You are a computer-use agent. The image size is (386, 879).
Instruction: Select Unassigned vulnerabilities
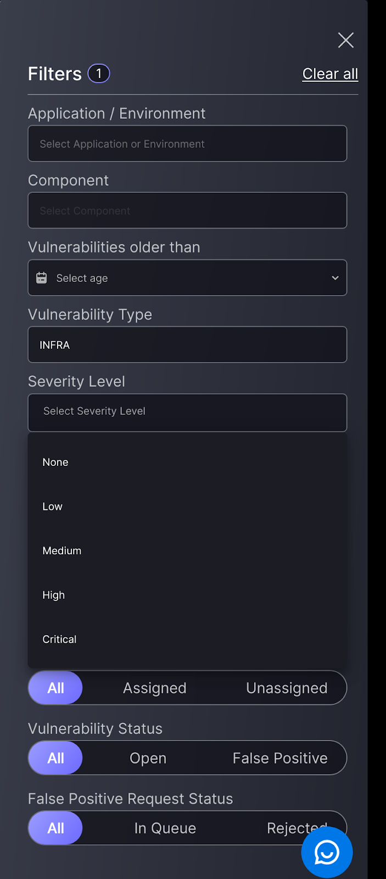pyautogui.click(x=287, y=687)
